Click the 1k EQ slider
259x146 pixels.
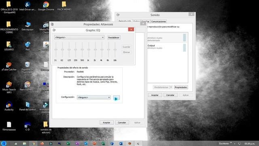coord(89,49)
